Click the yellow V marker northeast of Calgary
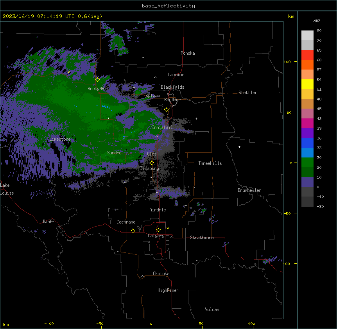This screenshot has height=329, width=337. point(168,228)
